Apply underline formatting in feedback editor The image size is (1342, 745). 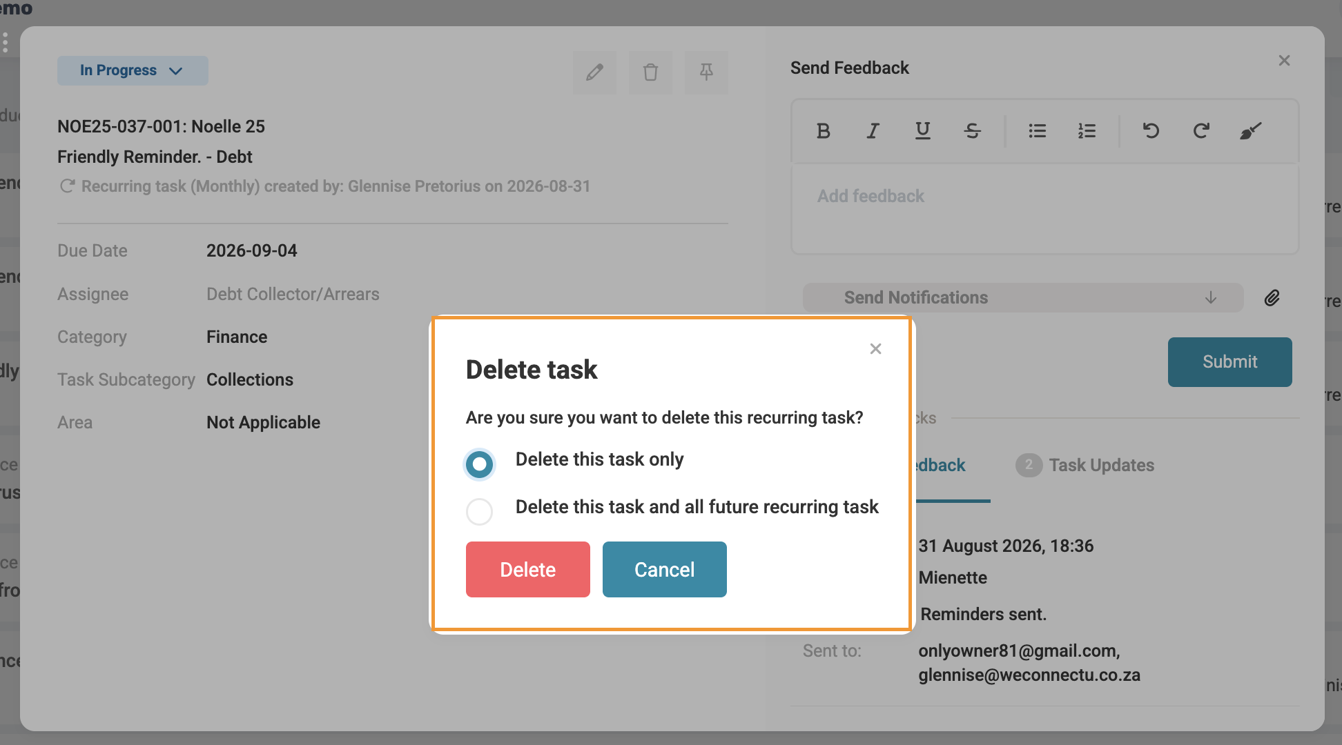click(x=922, y=130)
